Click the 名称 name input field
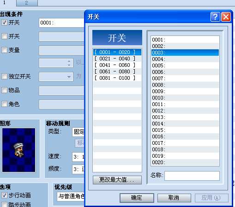Viewport: 235px width, 207px height. click(x=192, y=176)
